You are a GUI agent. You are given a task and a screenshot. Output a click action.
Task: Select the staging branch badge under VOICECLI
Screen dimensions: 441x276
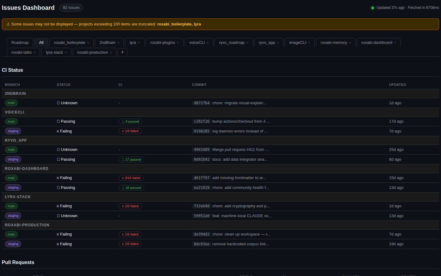(x=13, y=131)
